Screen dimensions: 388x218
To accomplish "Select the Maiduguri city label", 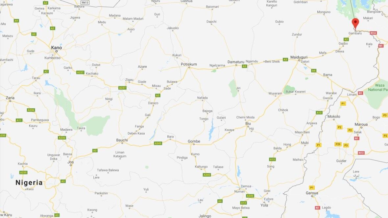I will click(x=299, y=57).
